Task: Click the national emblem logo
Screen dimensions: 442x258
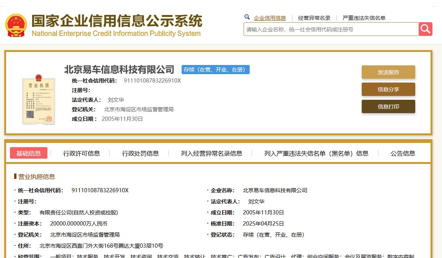Action: point(16,25)
